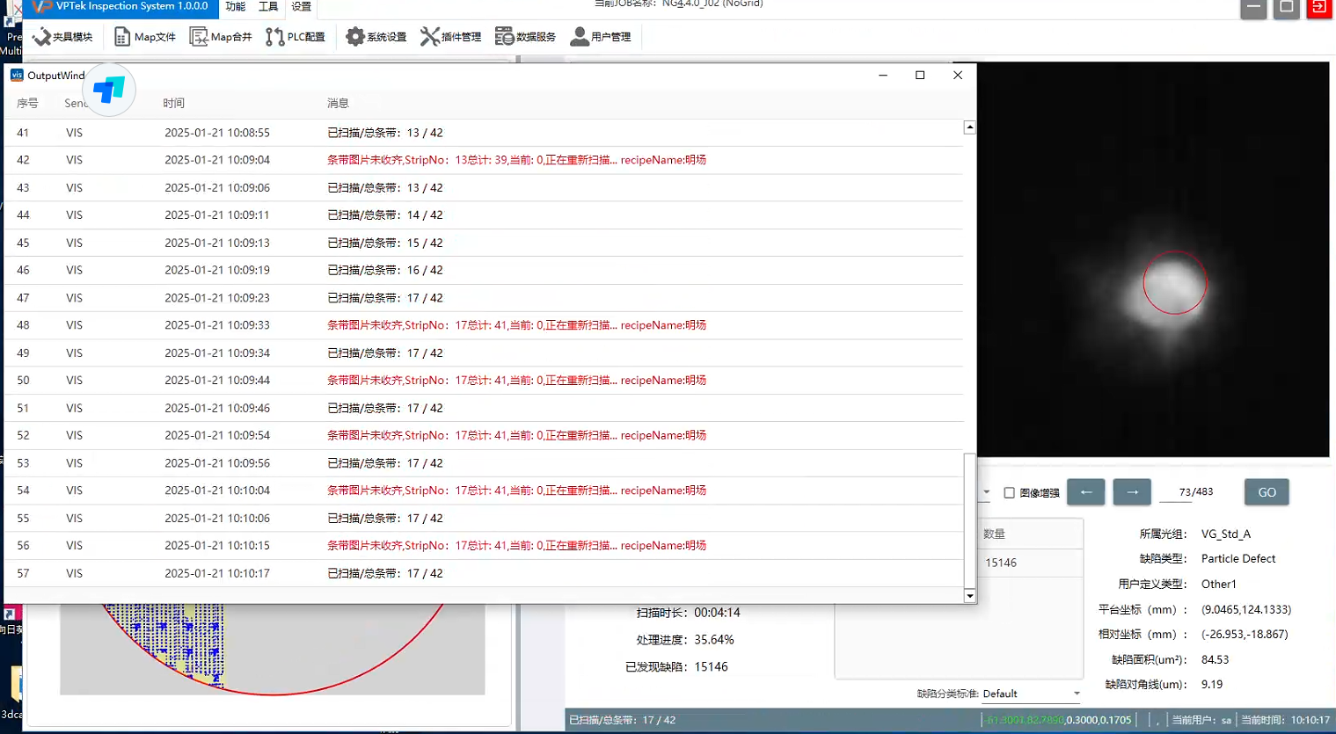This screenshot has height=734, width=1336.
Task: Click the VG_Std_A light group value
Action: 1226,534
